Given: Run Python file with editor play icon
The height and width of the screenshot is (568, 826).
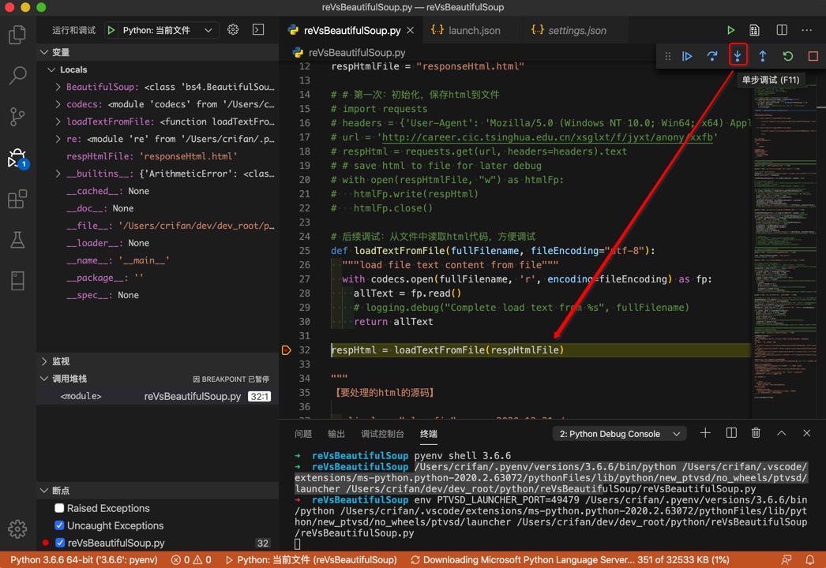Looking at the screenshot, I should tap(730, 30).
